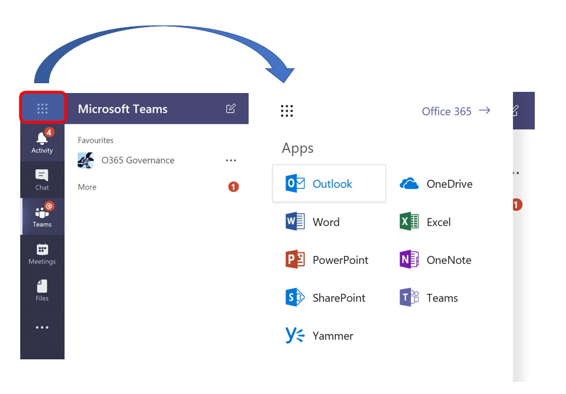Launch OneDrive from the Apps list

pyautogui.click(x=436, y=184)
